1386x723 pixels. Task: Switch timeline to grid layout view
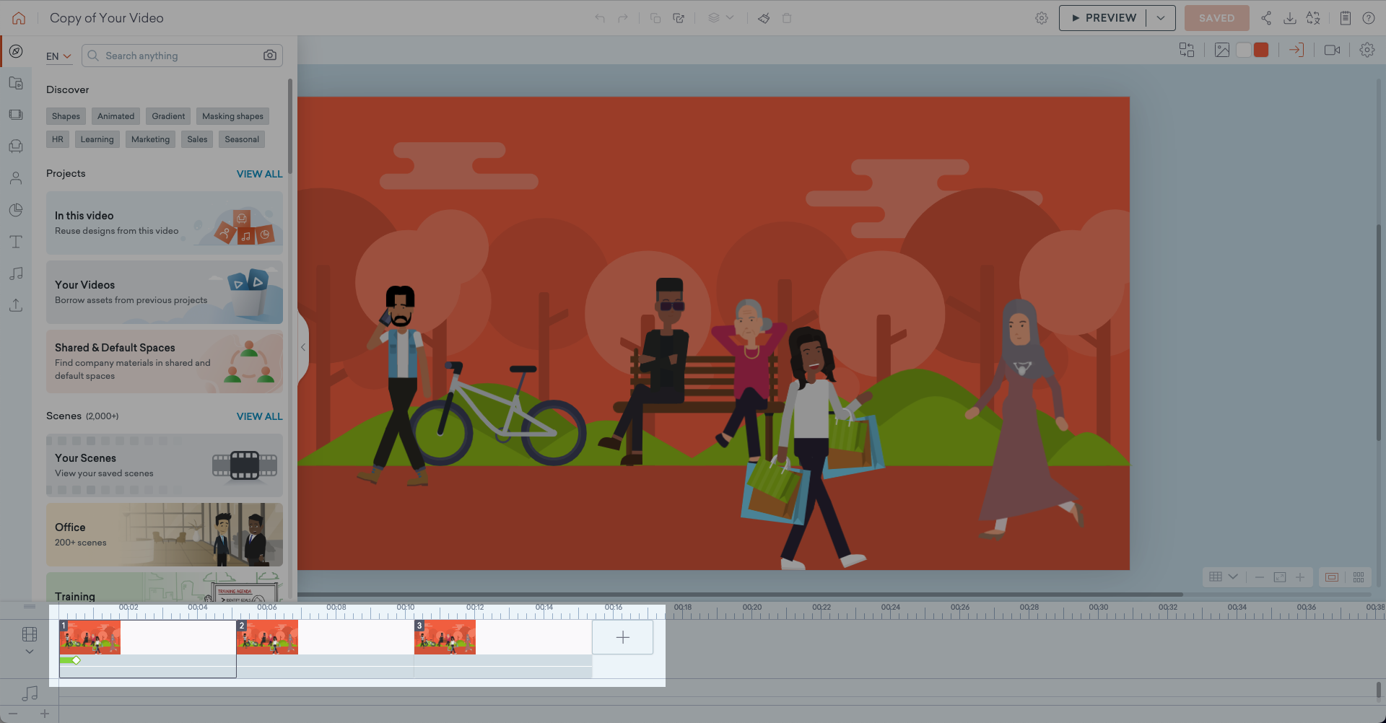[x=1359, y=577]
